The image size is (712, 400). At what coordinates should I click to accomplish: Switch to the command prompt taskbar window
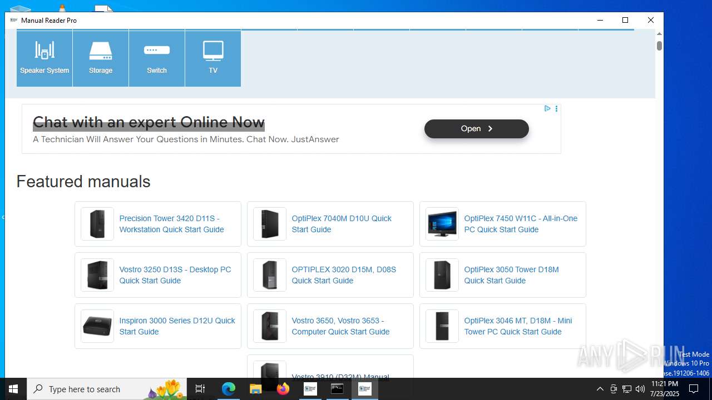(x=337, y=389)
